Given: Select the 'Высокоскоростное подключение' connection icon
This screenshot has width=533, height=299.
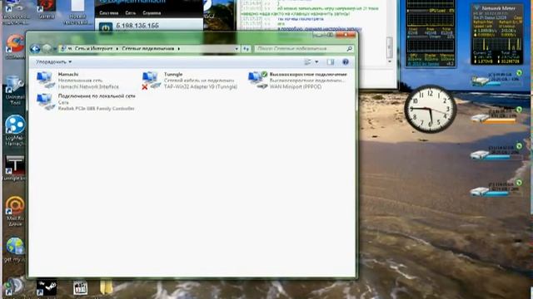Looking at the screenshot, I should [258, 80].
